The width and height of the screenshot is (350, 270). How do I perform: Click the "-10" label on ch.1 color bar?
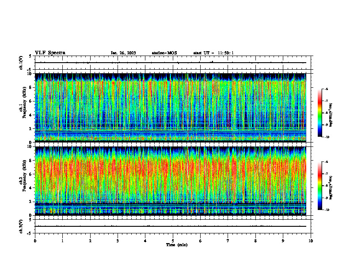click(327, 137)
